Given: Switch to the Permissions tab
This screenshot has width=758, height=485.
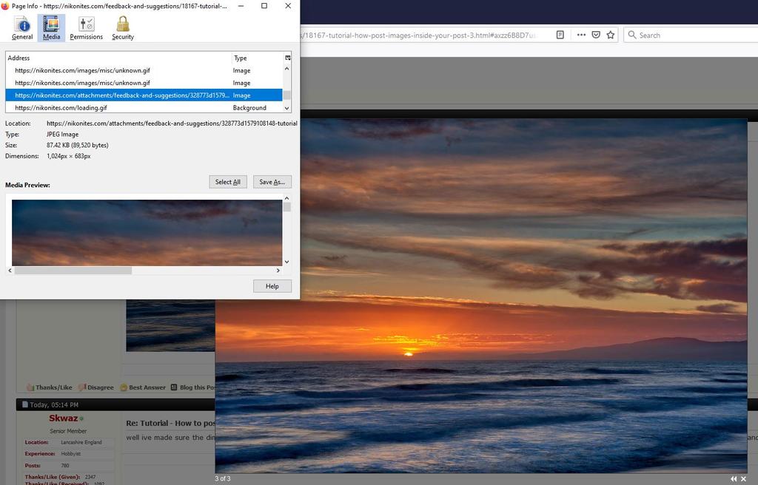Looking at the screenshot, I should coord(86,28).
